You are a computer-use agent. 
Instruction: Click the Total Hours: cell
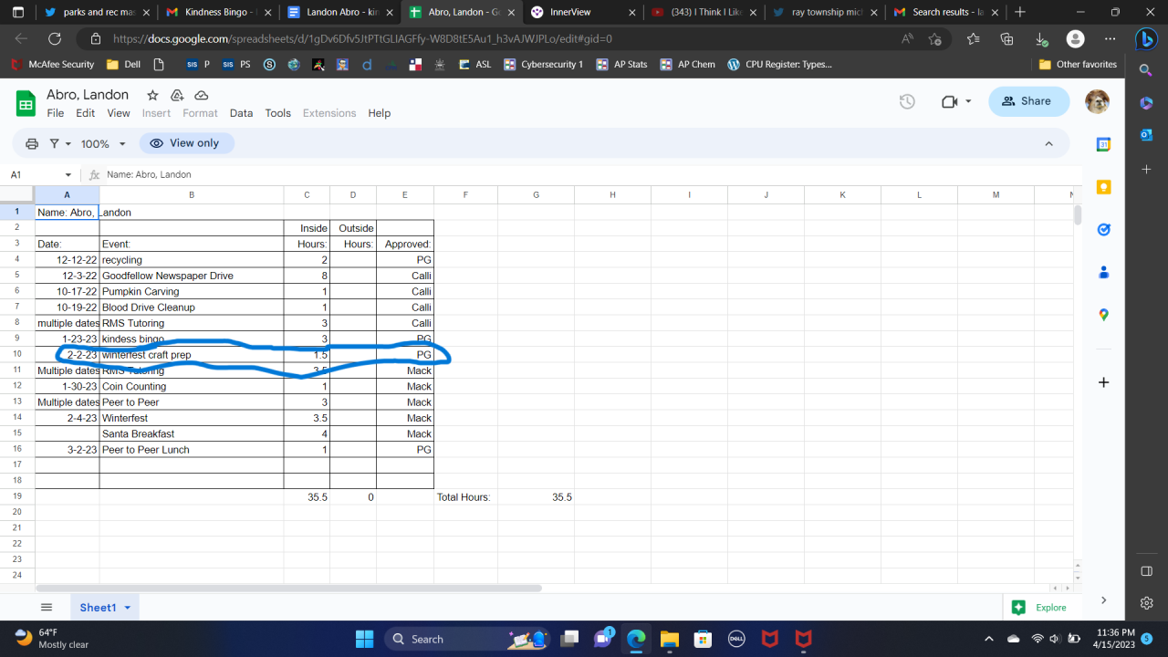(x=466, y=497)
